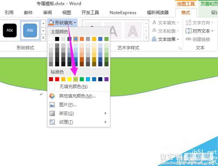The image size is (218, 166).
Task: Open the 福昕阅读器 tab
Action: click(x=158, y=13)
